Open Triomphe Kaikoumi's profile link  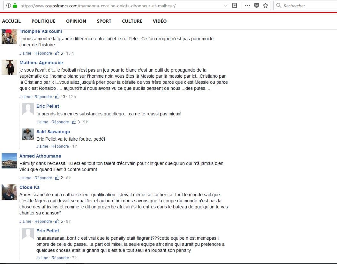click(x=41, y=31)
